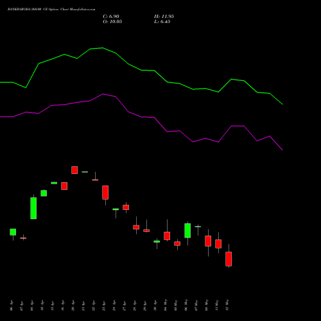Select the 20 Apr date label
The image size is (321, 321).
click(x=73, y=306)
